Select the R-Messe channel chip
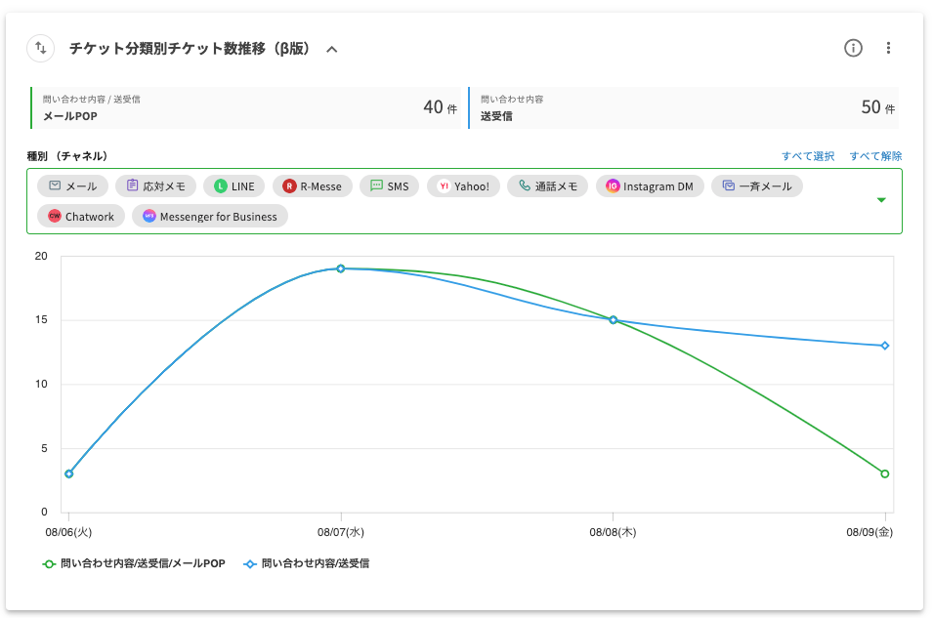933x618 pixels. (312, 186)
